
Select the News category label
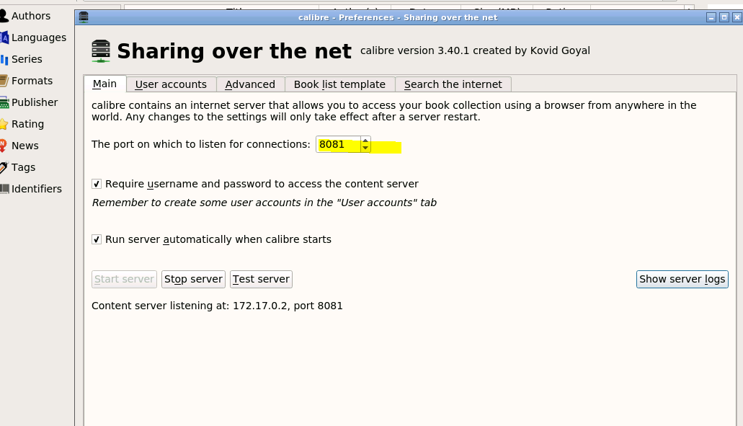25,146
